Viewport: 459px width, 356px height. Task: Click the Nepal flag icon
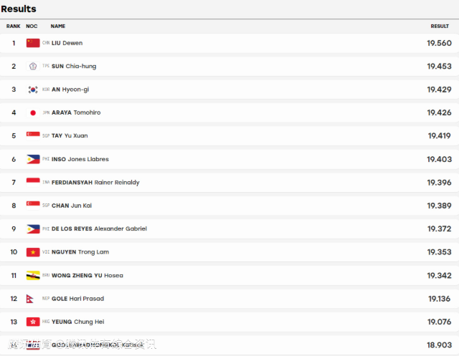(x=30, y=299)
